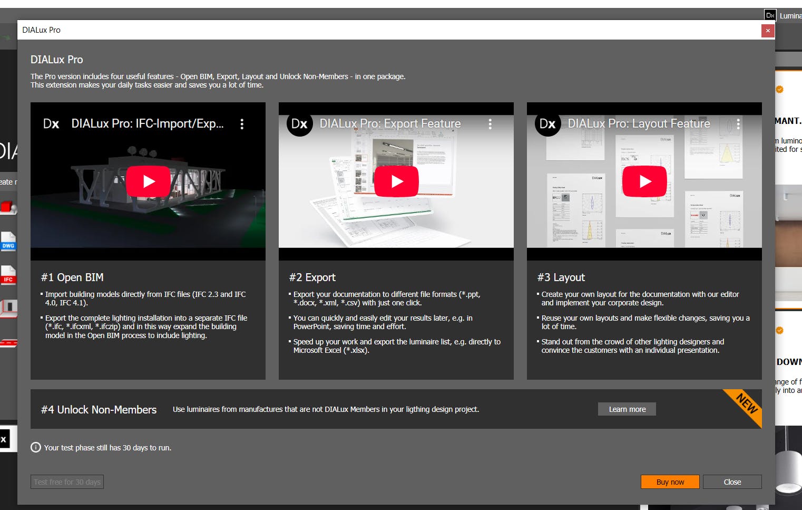
Task: Click text 'Use luminaires from manufactures that are not DIALux Members'
Action: pos(326,409)
